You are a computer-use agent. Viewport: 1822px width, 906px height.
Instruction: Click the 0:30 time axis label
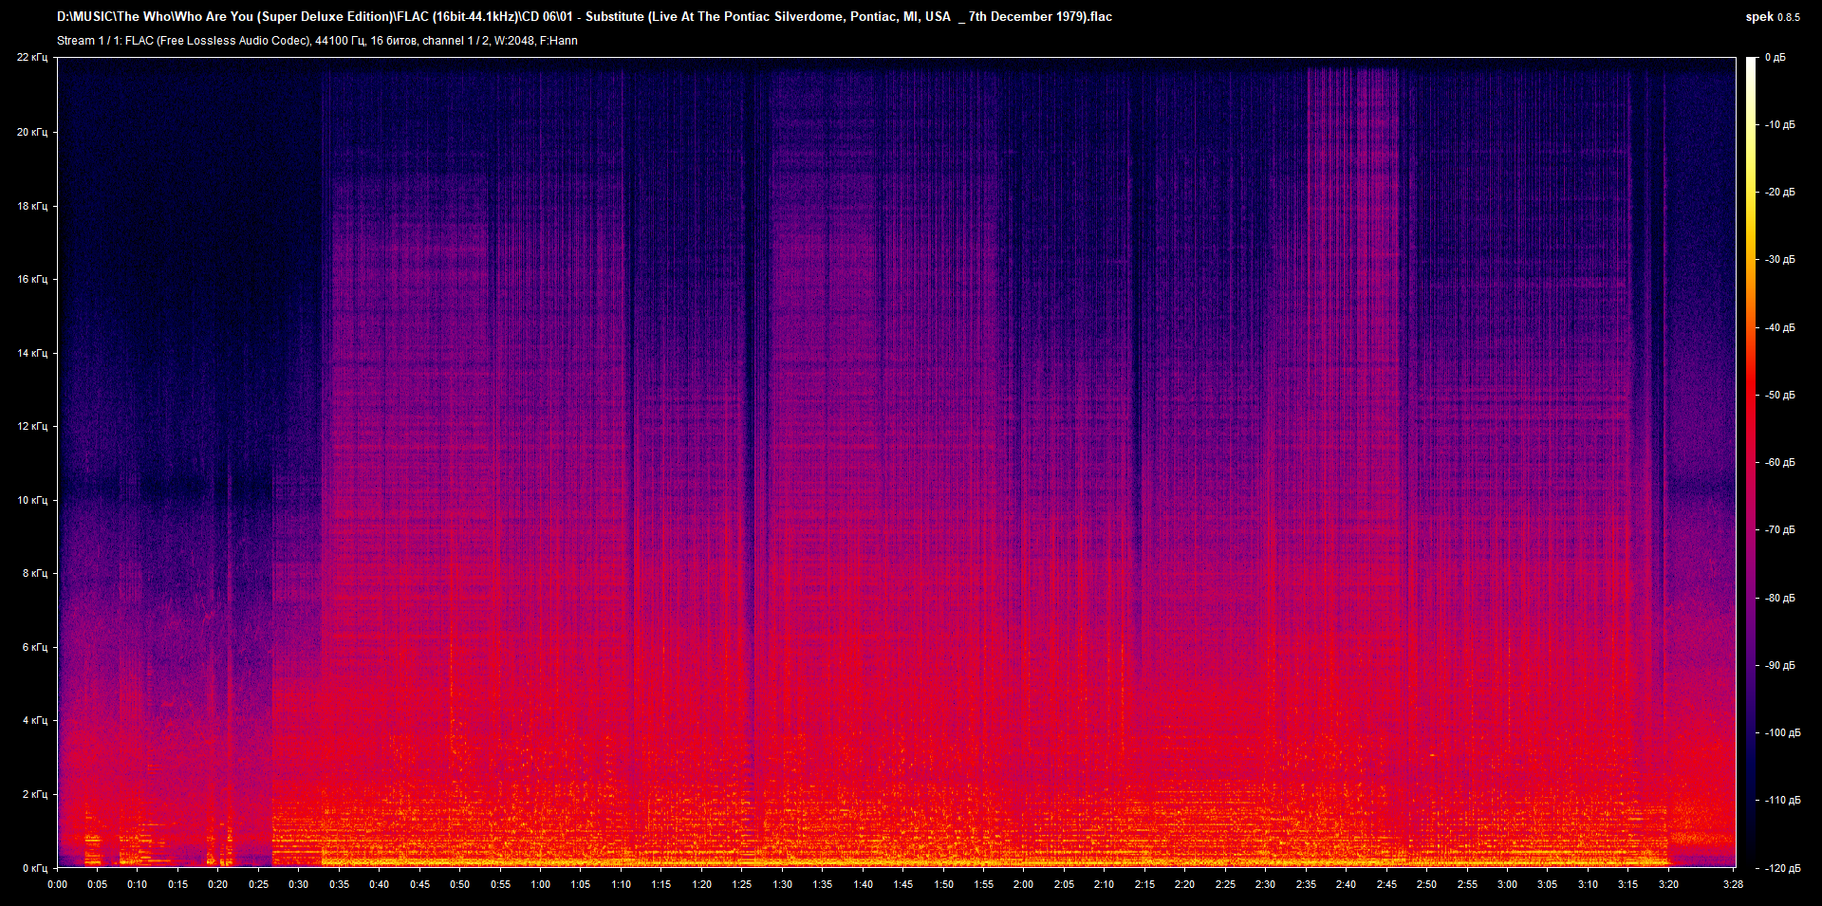(298, 884)
